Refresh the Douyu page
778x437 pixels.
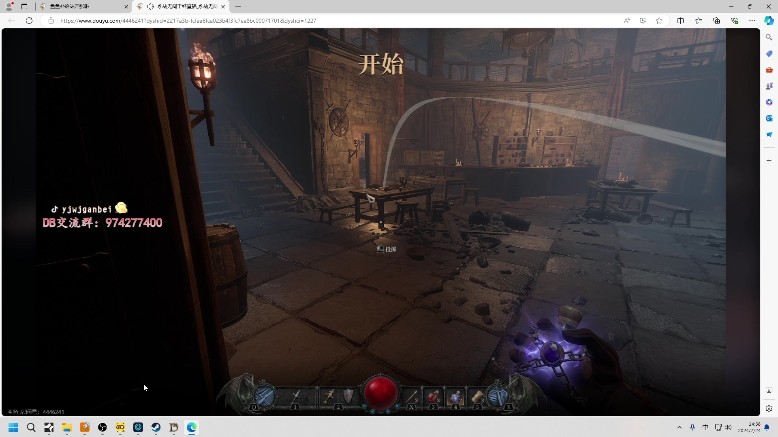point(29,21)
